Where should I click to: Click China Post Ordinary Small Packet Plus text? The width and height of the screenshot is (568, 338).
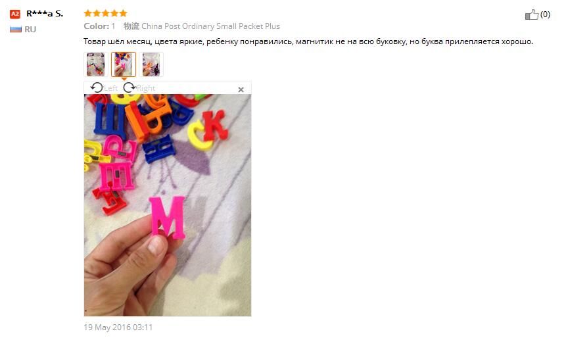(210, 26)
